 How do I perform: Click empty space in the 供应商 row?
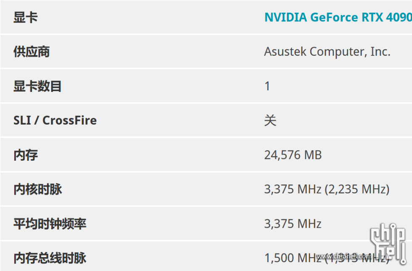(158, 52)
